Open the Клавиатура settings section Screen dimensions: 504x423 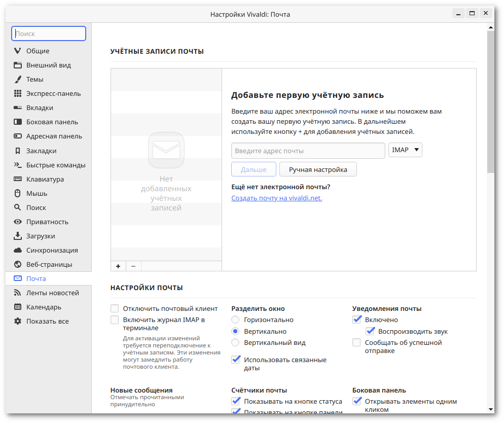point(45,179)
